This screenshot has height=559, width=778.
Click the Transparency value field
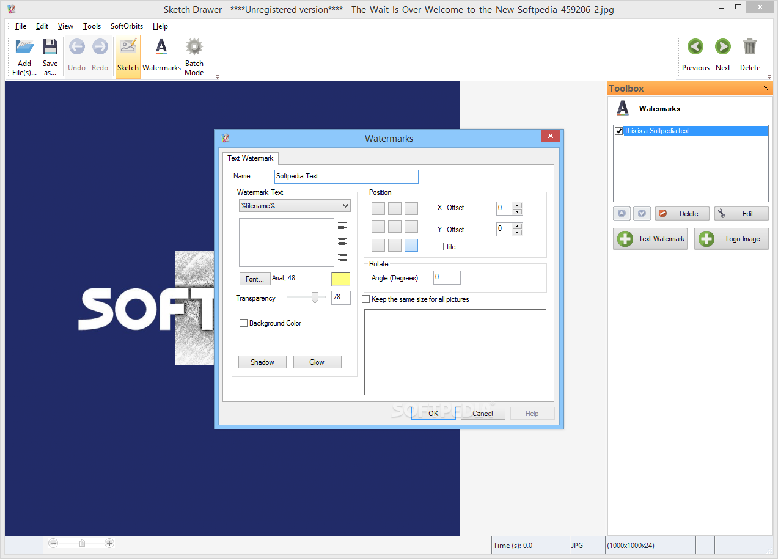(x=341, y=298)
